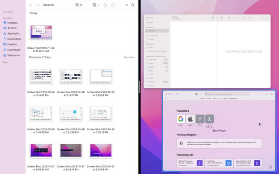Open the icon view switcher dropdown

click(x=79, y=5)
